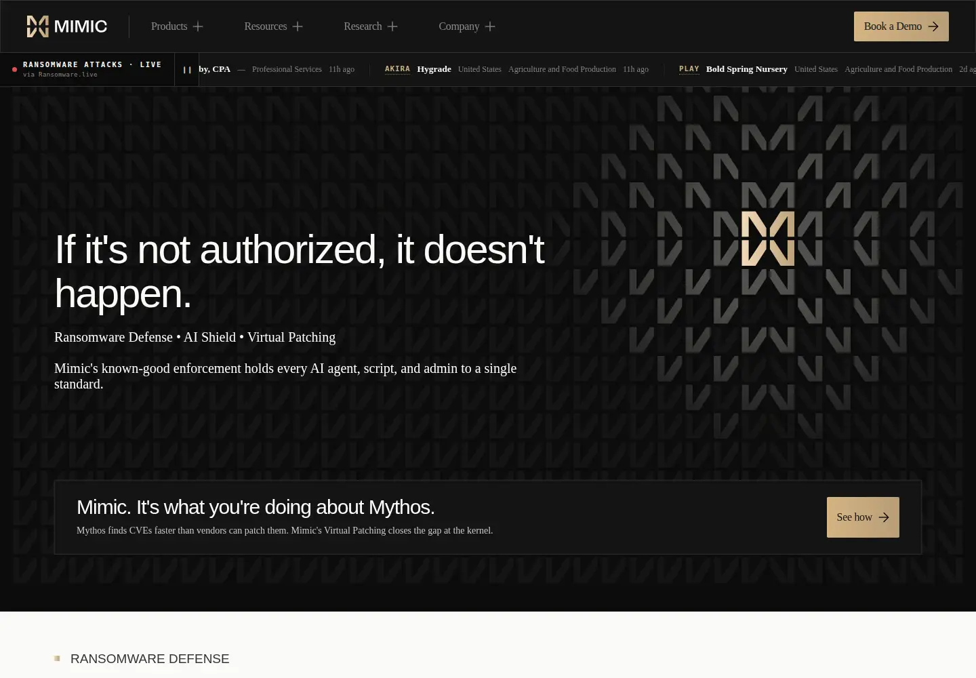
Task: Click the Mythos CVEs banner description
Action: [x=285, y=530]
